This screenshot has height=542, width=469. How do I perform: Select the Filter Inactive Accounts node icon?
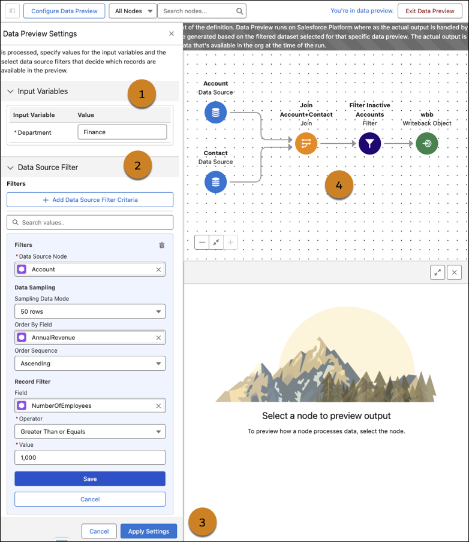click(x=369, y=143)
